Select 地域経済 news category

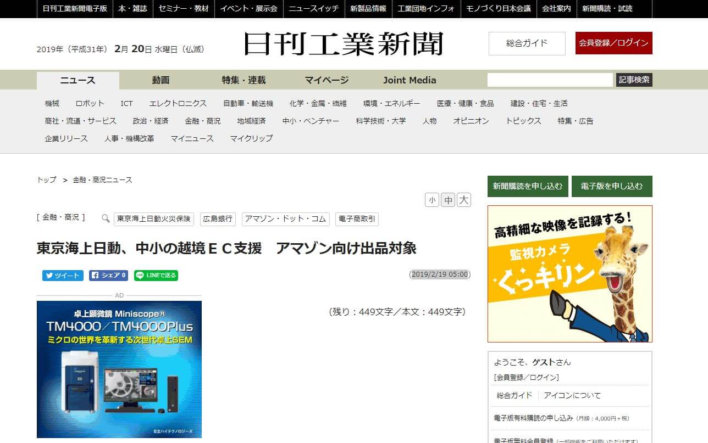pyautogui.click(x=251, y=121)
